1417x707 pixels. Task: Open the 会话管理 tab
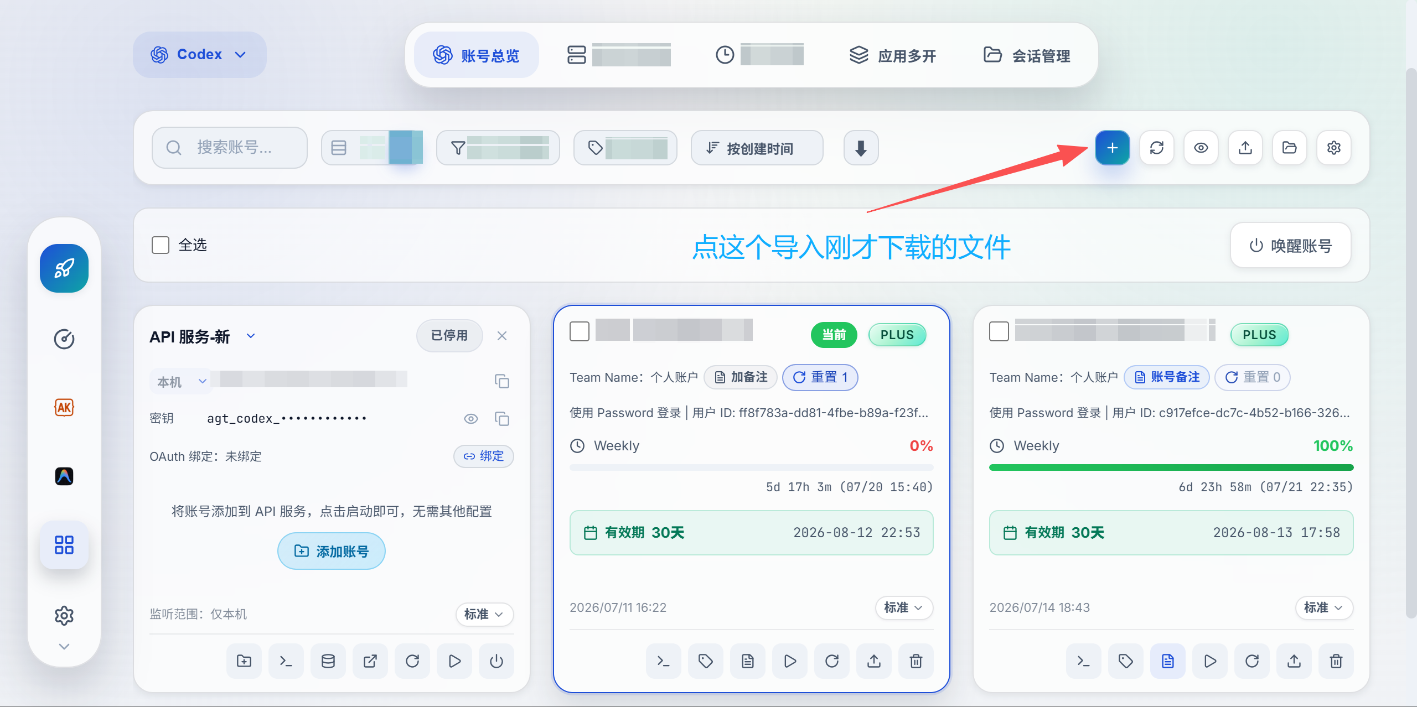1027,55
